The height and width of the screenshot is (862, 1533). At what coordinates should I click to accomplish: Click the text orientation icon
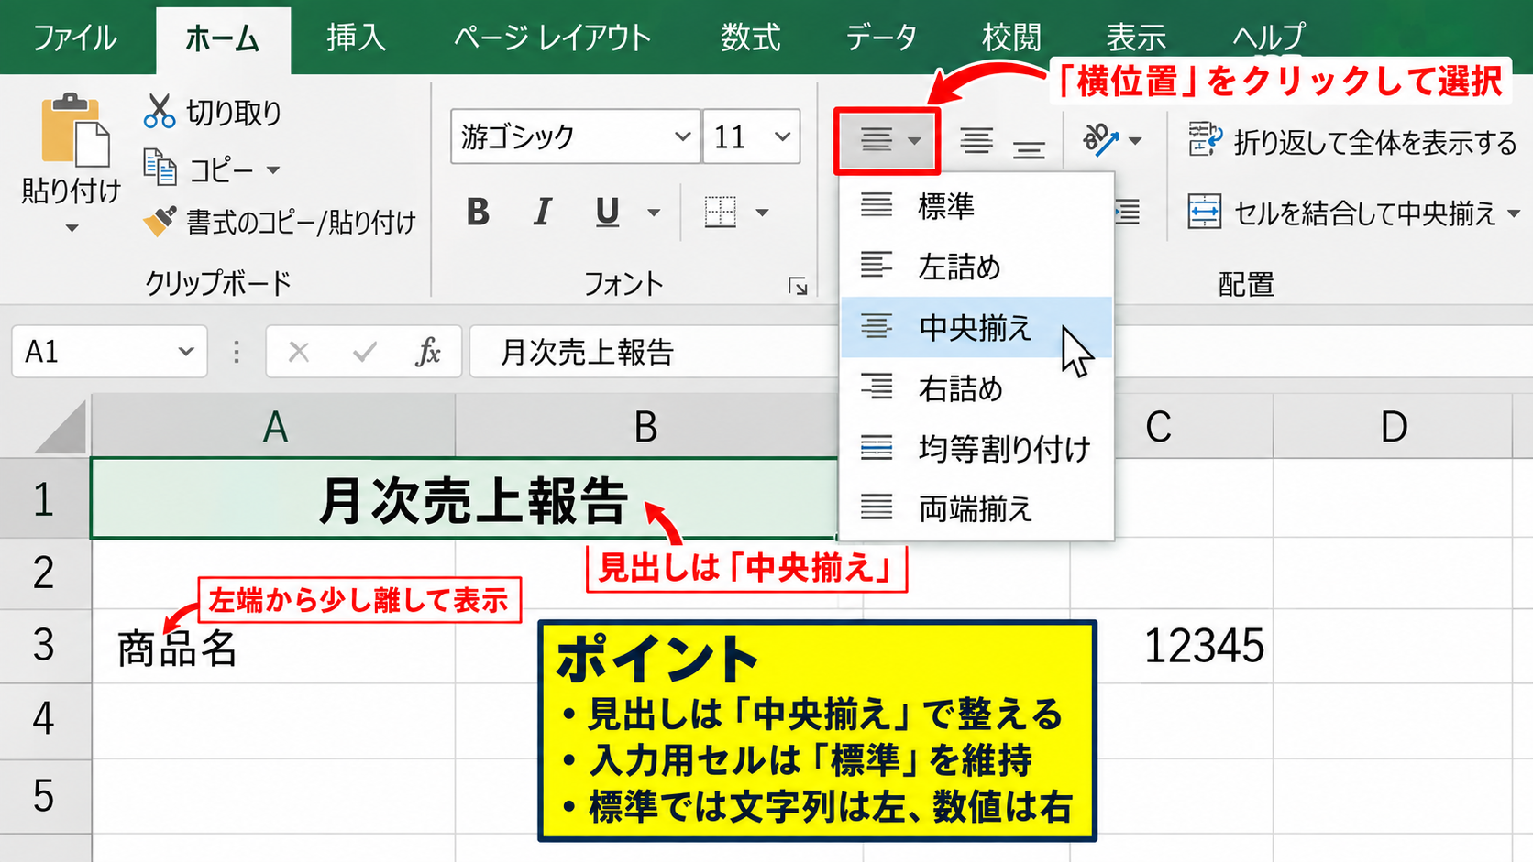click(1100, 140)
